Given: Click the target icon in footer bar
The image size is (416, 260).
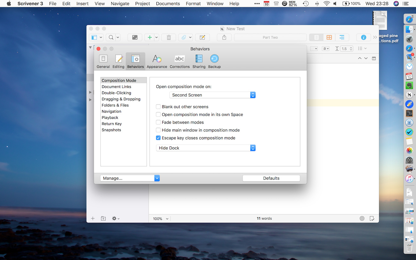Looking at the screenshot, I should pyautogui.click(x=362, y=218).
